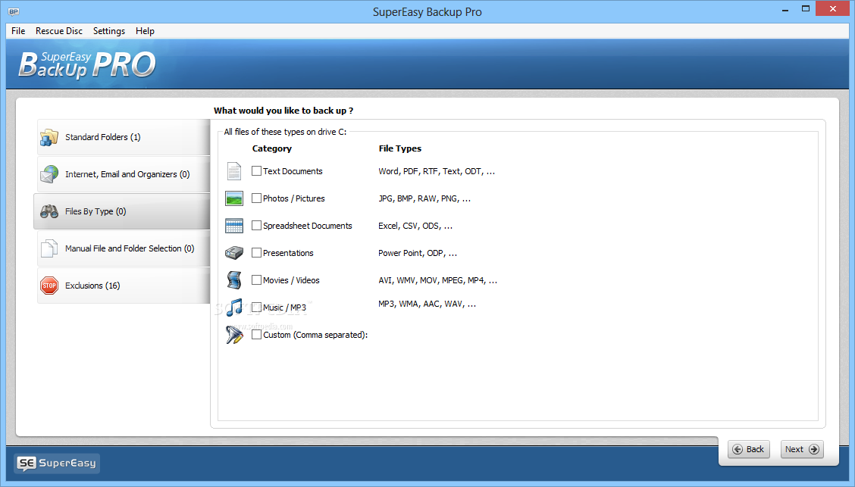Image resolution: width=855 pixels, height=487 pixels.
Task: Click the Standard Folders icon
Action: point(49,137)
